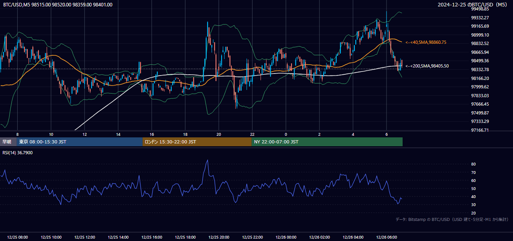Click the bottom time label 12/26 06:00
This screenshot has height=241, width=513.
tap(387, 237)
